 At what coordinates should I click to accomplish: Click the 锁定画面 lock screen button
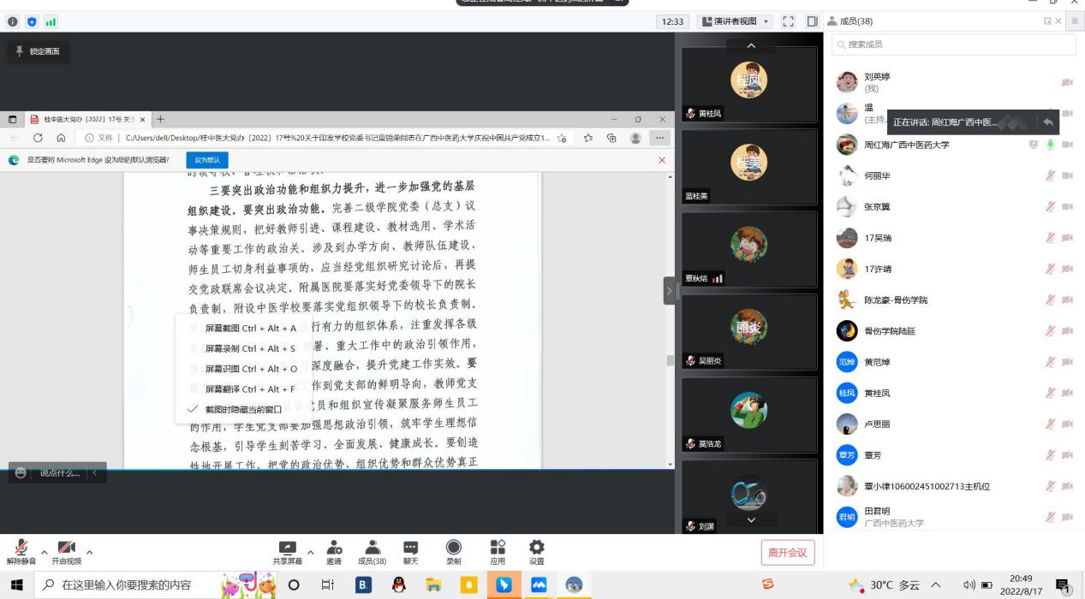[39, 51]
